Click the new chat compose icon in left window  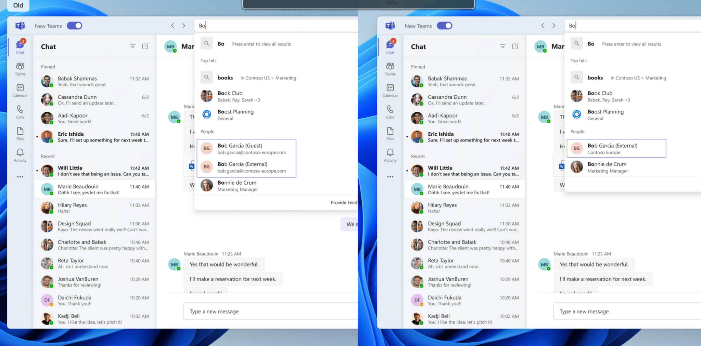pos(145,46)
